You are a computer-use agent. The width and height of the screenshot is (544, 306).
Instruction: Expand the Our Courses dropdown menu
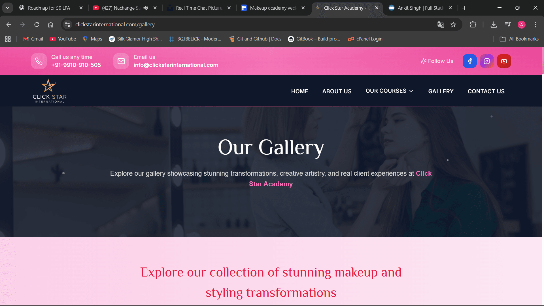pyautogui.click(x=390, y=91)
